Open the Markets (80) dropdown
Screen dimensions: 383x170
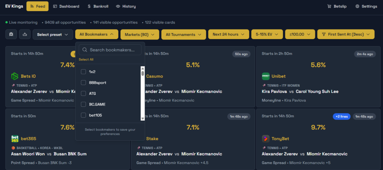(140, 35)
